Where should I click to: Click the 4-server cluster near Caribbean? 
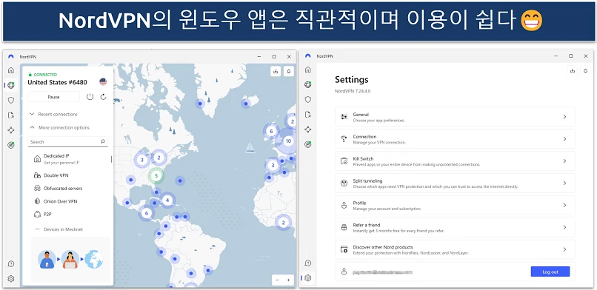(x=167, y=200)
